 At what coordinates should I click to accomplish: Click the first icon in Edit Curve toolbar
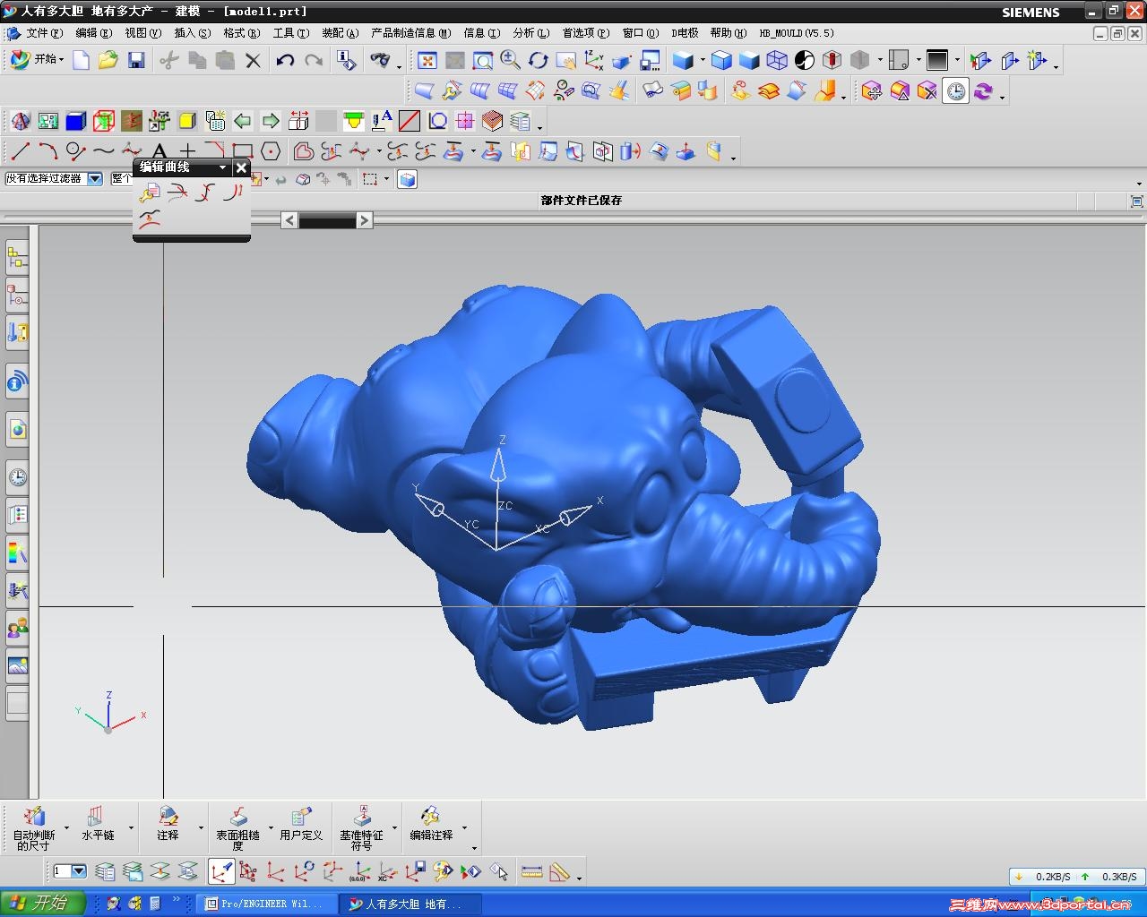point(149,192)
